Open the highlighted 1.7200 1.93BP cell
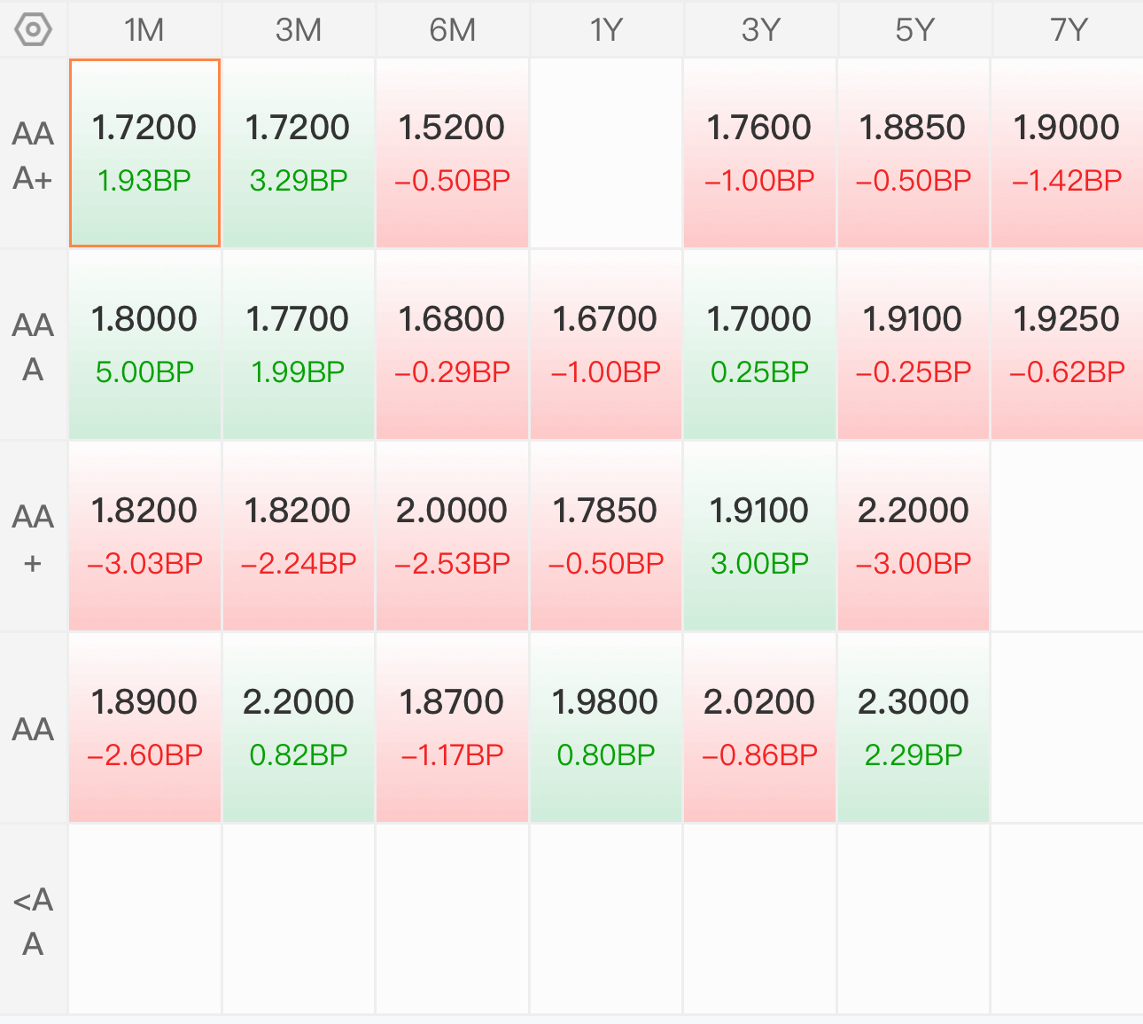The image size is (1143, 1024). point(144,153)
